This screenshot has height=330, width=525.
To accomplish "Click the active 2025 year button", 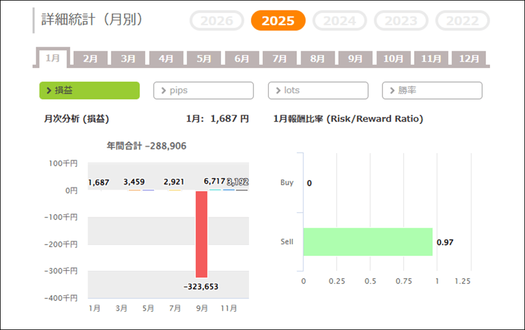I will point(278,21).
